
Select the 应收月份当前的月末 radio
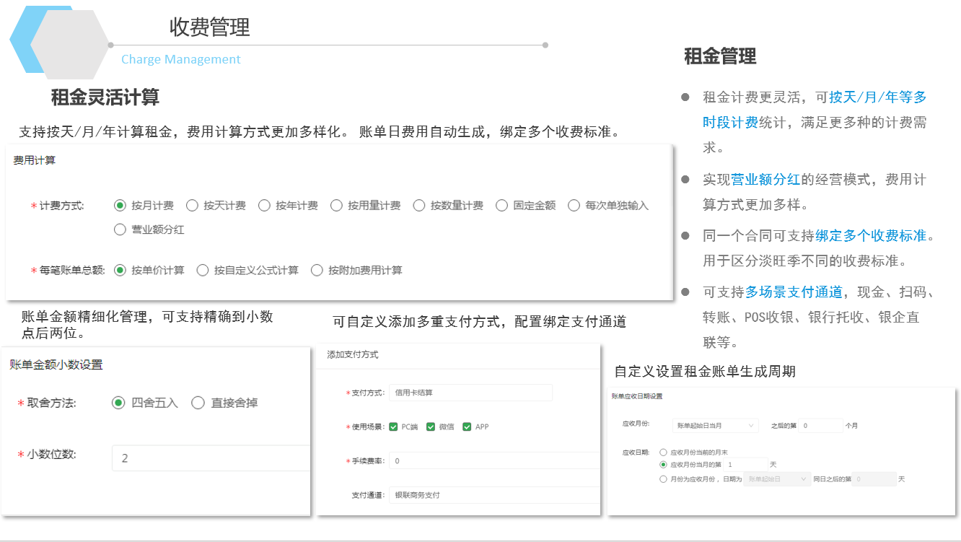(x=664, y=453)
